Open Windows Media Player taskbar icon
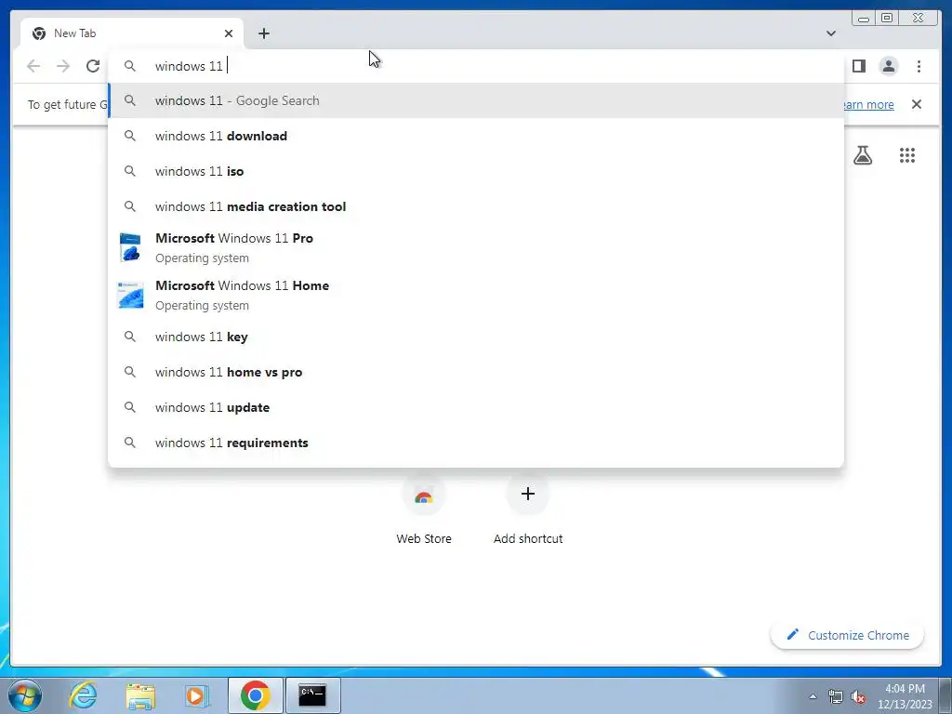This screenshot has height=714, width=952. pos(197,695)
